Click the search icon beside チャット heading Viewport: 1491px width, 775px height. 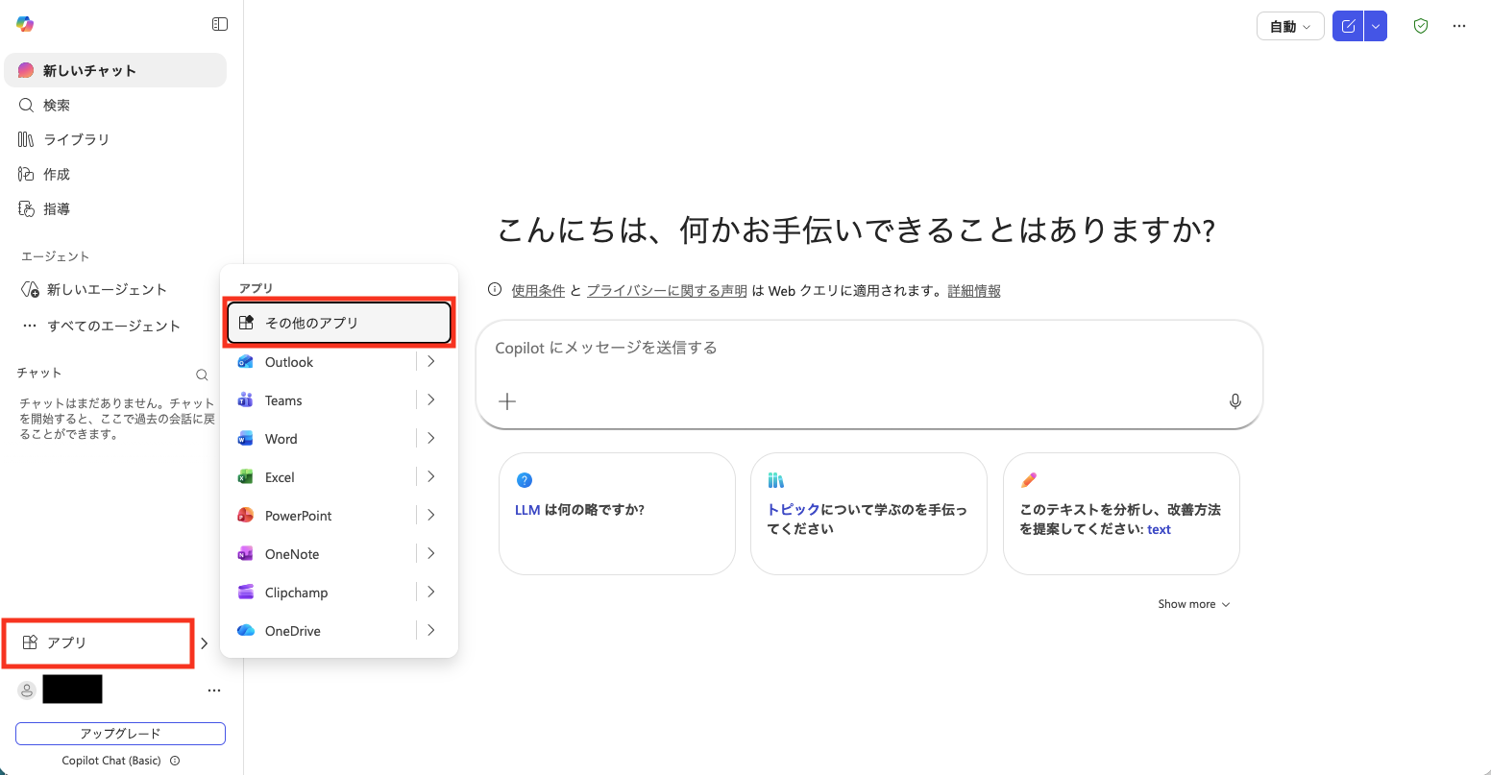202,375
